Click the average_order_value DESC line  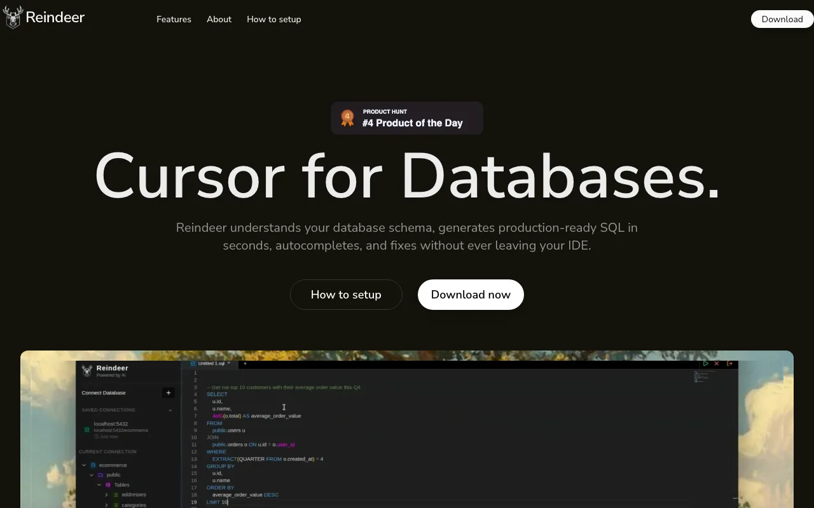click(245, 495)
